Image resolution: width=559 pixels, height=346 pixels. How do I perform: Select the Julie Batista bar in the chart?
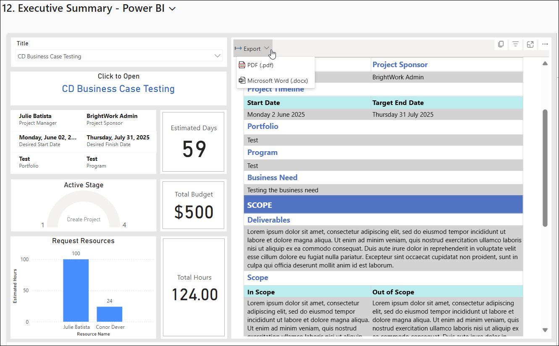tap(76, 291)
